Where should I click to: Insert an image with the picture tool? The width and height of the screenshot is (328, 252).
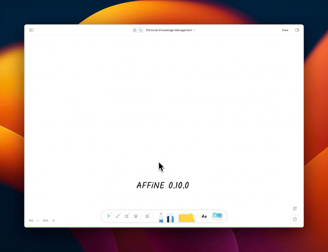pos(217,216)
